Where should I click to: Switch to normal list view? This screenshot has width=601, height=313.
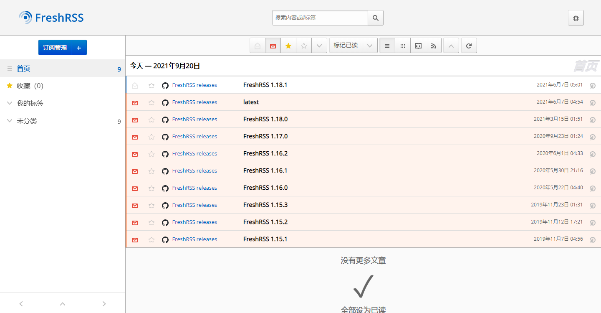(387, 46)
